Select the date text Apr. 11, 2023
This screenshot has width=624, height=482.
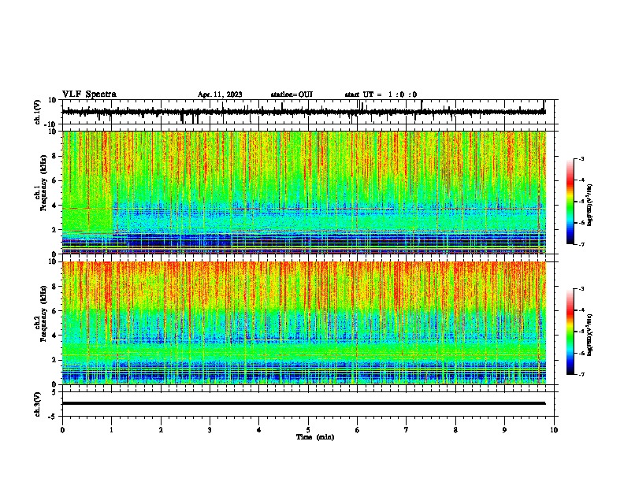(x=220, y=95)
